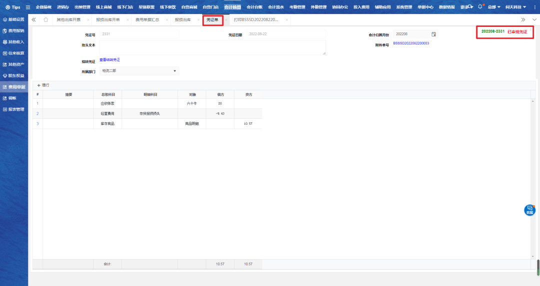Open attachment link BSSSD2022082200003
The height and width of the screenshot is (286, 540).
pyautogui.click(x=411, y=43)
